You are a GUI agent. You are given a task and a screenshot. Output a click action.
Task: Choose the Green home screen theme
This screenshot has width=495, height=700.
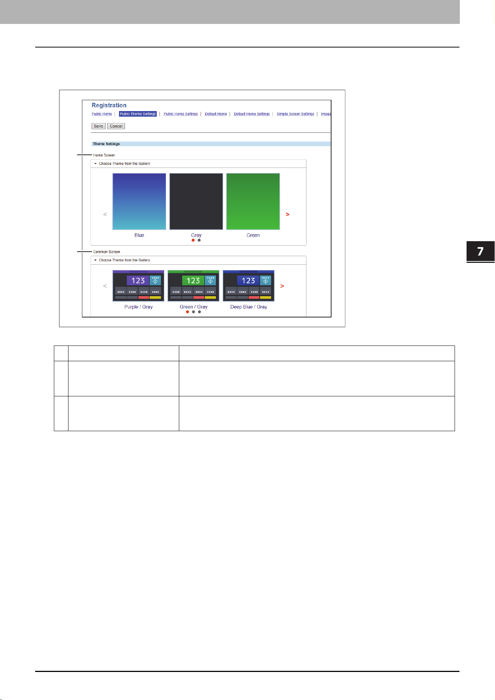coord(253,202)
